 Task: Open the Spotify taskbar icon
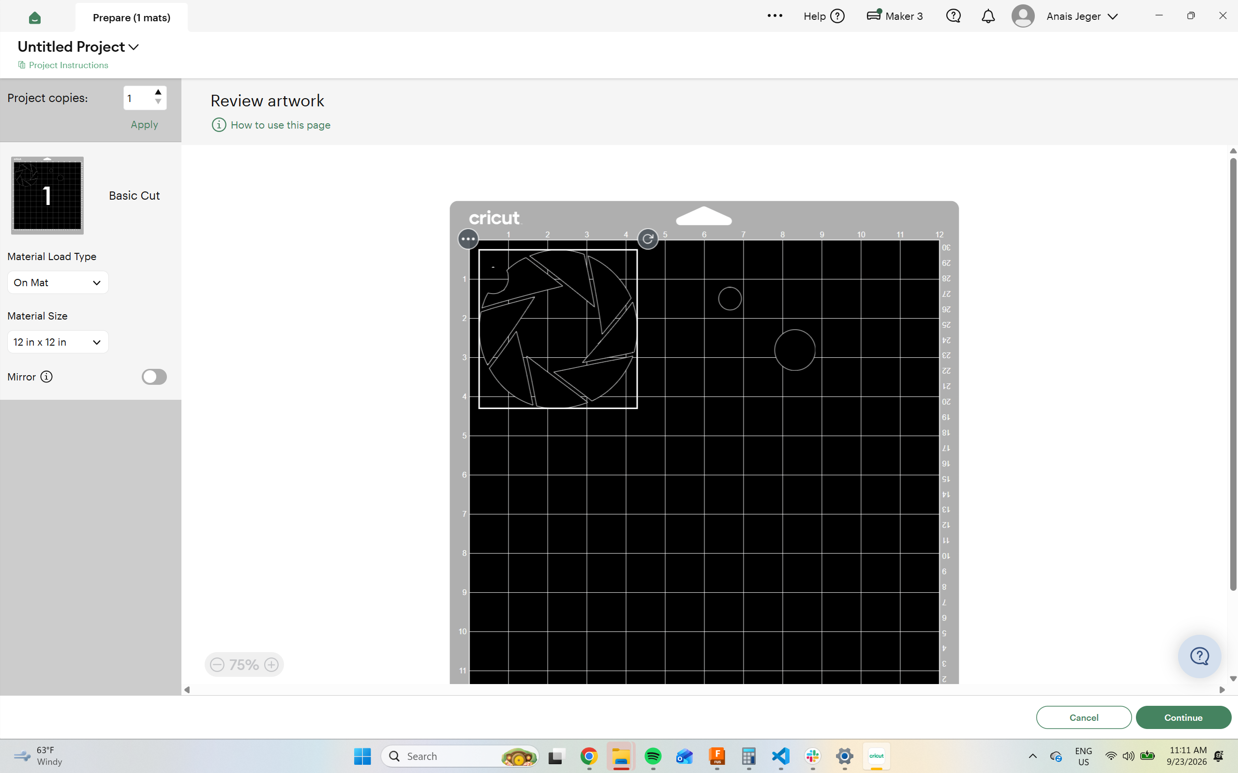[653, 756]
